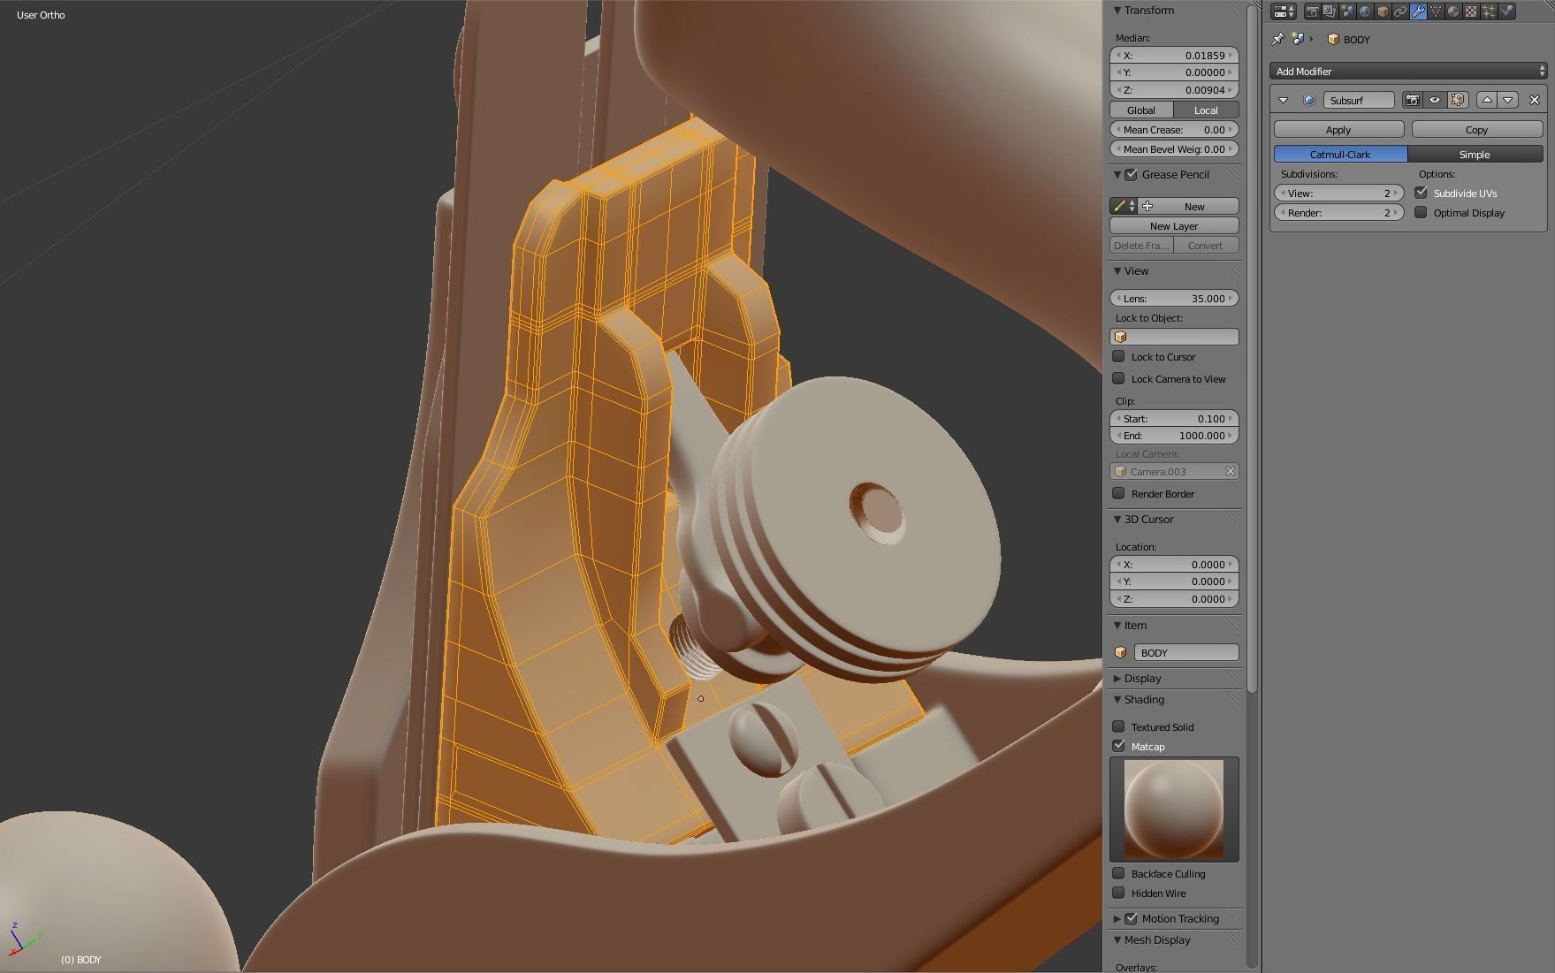Viewport: 1555px width, 973px height.
Task: Click Mean Crease value slider
Action: click(1174, 129)
